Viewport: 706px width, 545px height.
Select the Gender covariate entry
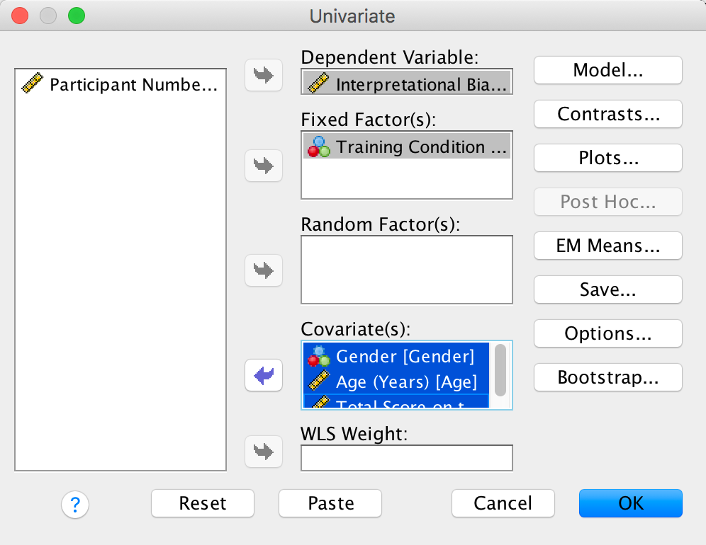tap(396, 356)
